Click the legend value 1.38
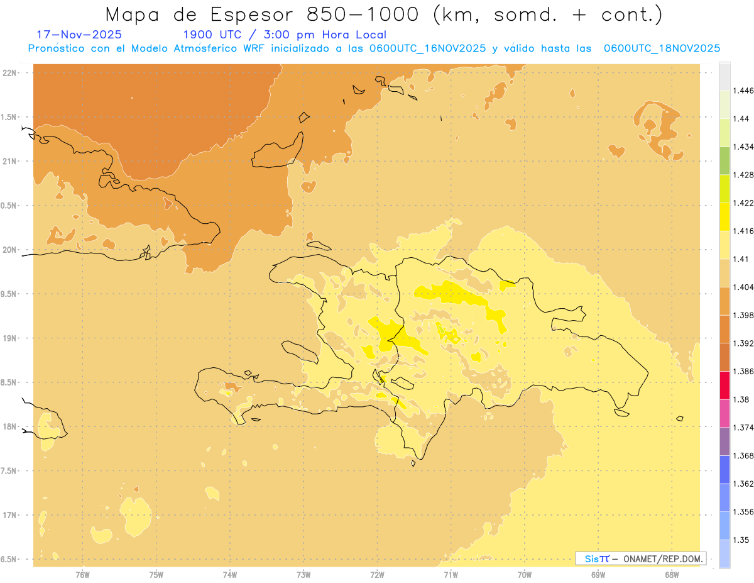The height and width of the screenshot is (583, 754). [x=741, y=399]
